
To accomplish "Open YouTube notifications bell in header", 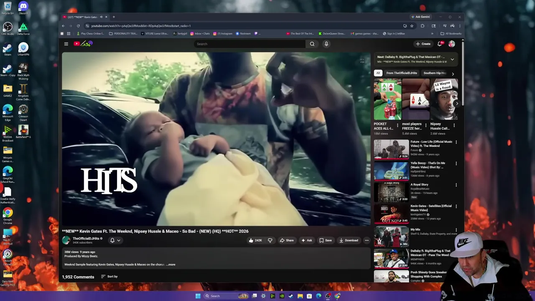I will (440, 44).
